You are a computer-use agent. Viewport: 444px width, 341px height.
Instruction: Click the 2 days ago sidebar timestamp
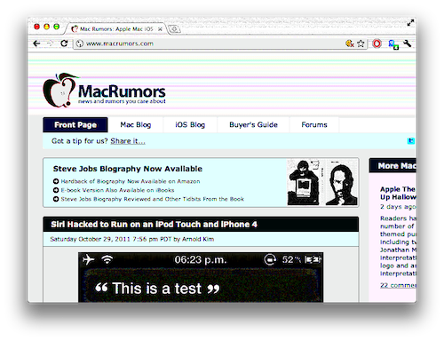(398, 207)
